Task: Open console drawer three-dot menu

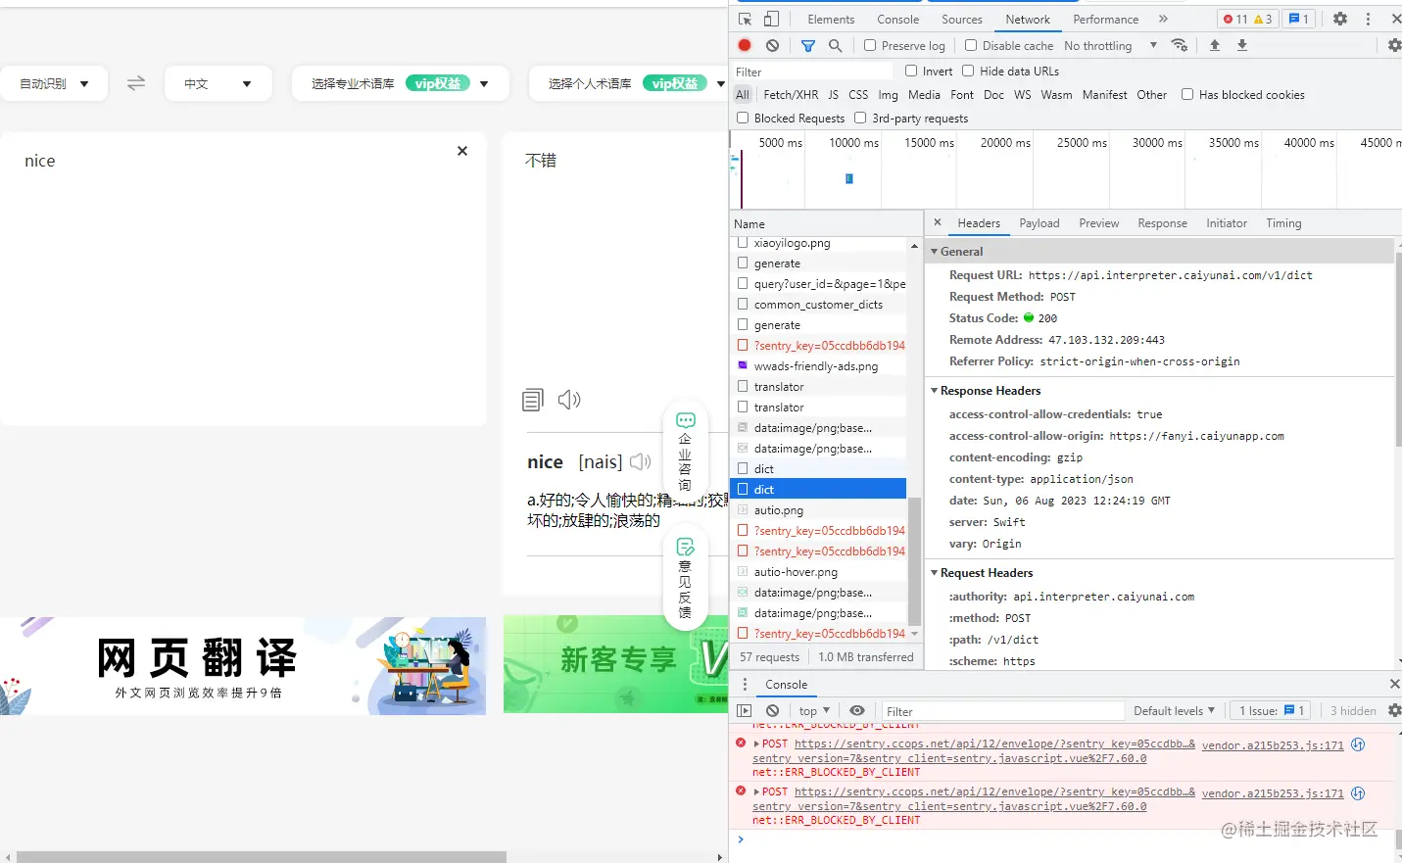Action: 745,684
